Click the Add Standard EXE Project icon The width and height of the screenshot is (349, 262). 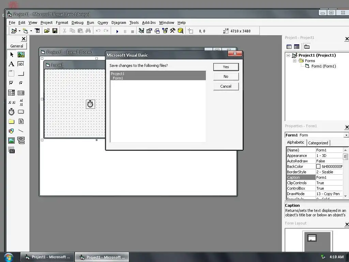coord(14,31)
